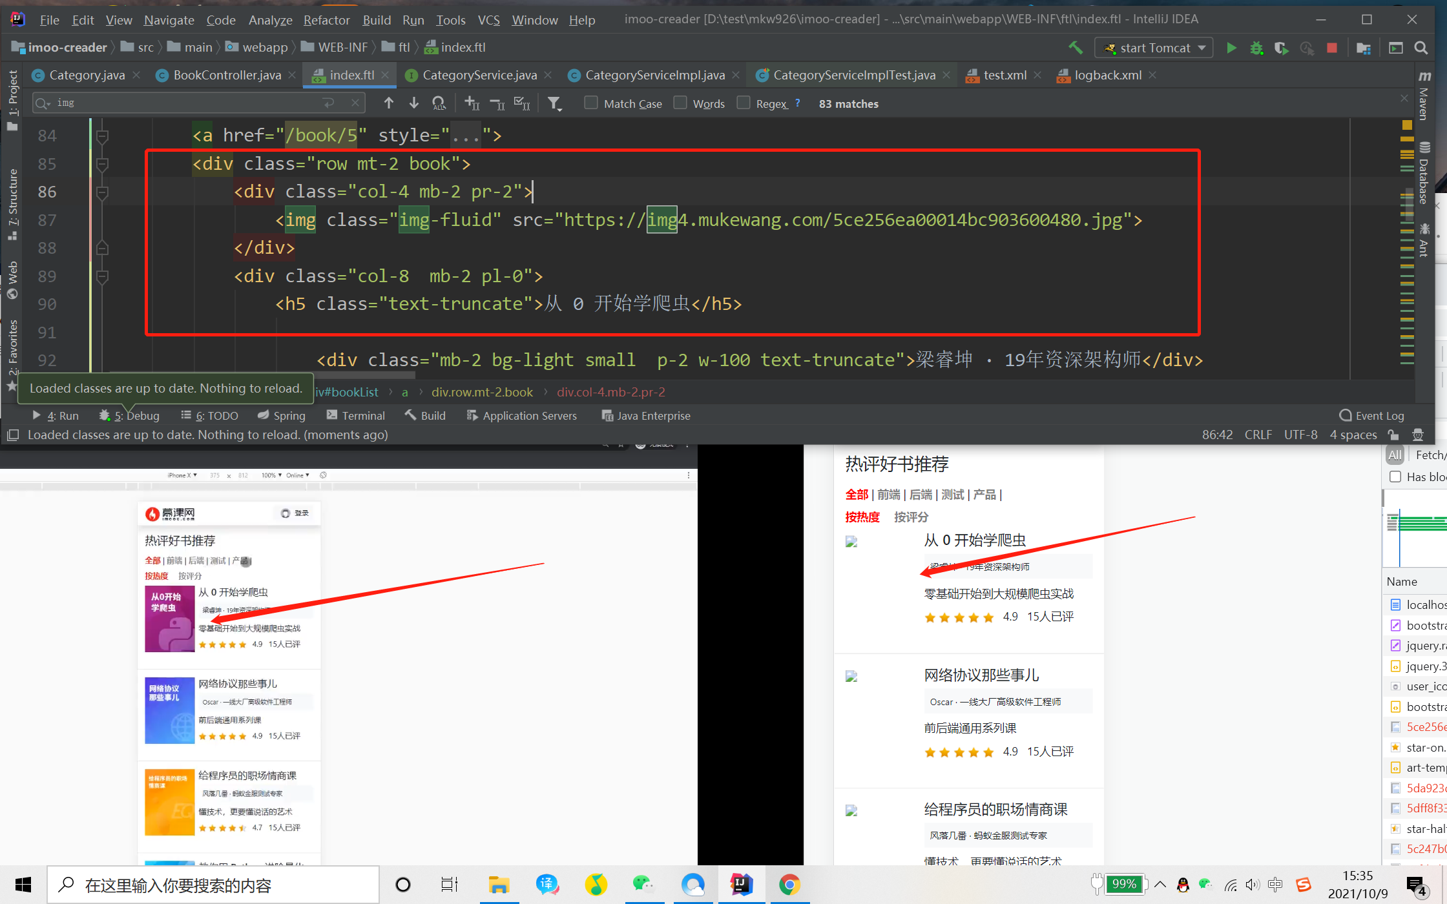Image resolution: width=1447 pixels, height=904 pixels.
Task: Click 5-star rating of 网络协议那些事儿, right browser
Action: click(959, 752)
